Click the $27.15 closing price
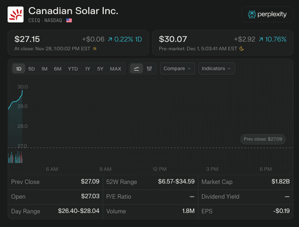 27,39
